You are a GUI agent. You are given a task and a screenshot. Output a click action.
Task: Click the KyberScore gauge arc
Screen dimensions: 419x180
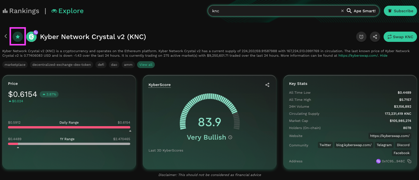click(210, 112)
